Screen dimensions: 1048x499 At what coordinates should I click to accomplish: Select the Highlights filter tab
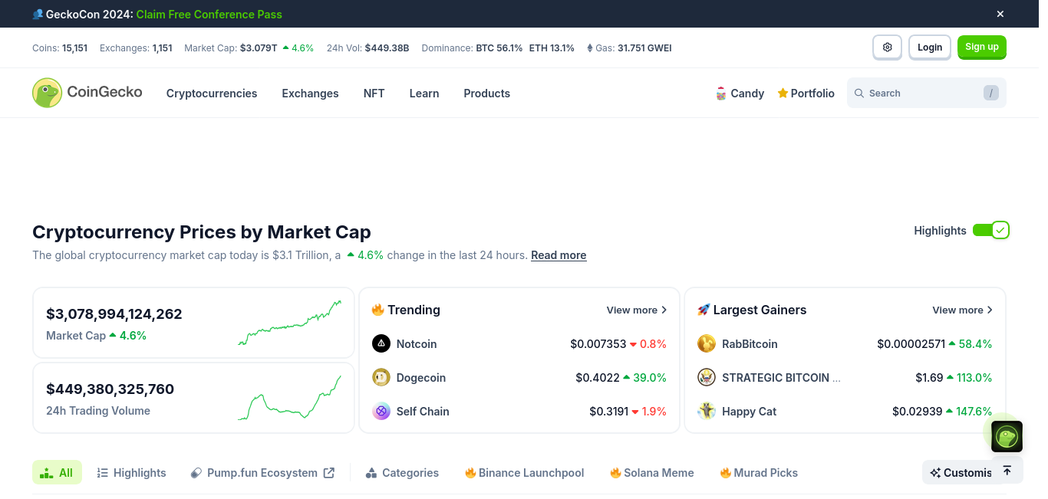131,473
